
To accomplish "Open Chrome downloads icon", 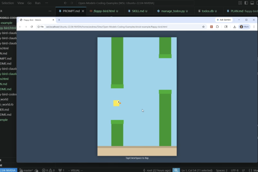I will pyautogui.click(x=235, y=27).
